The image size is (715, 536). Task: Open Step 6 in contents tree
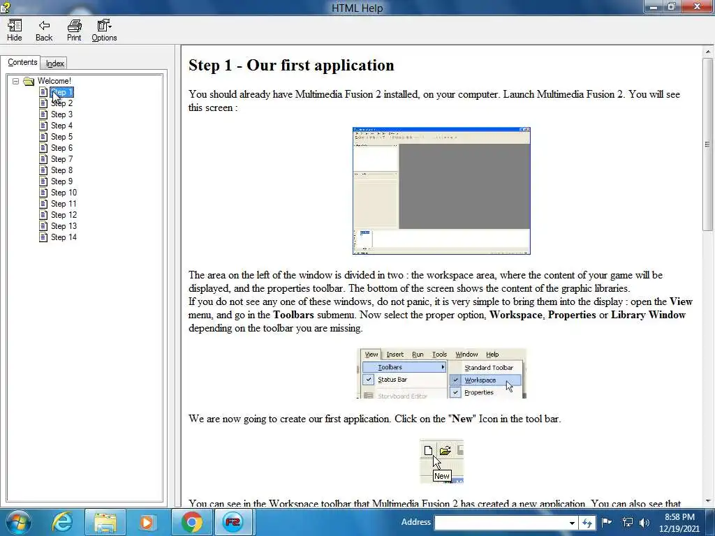(x=61, y=148)
